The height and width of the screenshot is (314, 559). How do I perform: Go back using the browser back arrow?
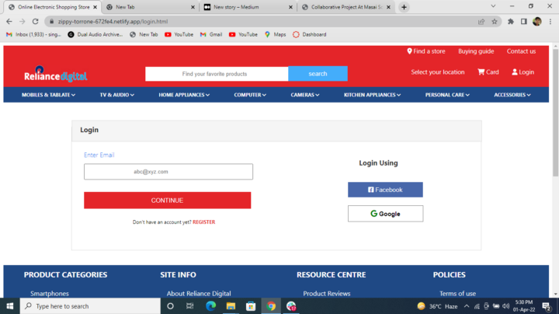[x=9, y=22]
